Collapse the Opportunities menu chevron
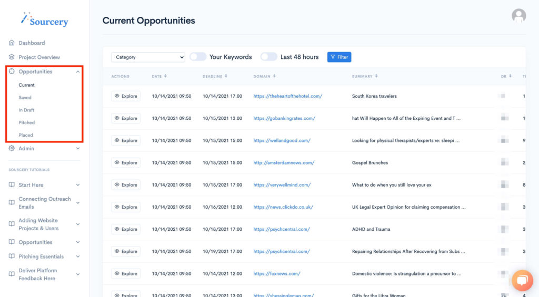Image resolution: width=539 pixels, height=297 pixels. (x=78, y=71)
